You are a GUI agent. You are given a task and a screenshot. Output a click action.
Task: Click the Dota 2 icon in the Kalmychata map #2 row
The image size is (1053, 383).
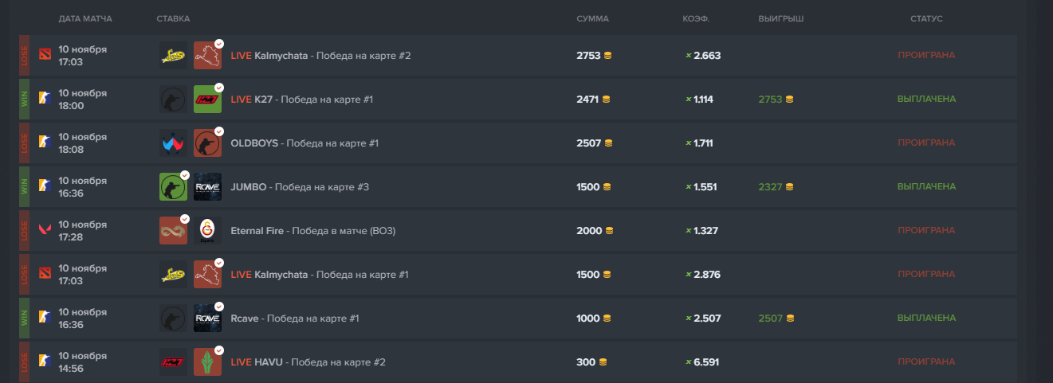coord(45,55)
